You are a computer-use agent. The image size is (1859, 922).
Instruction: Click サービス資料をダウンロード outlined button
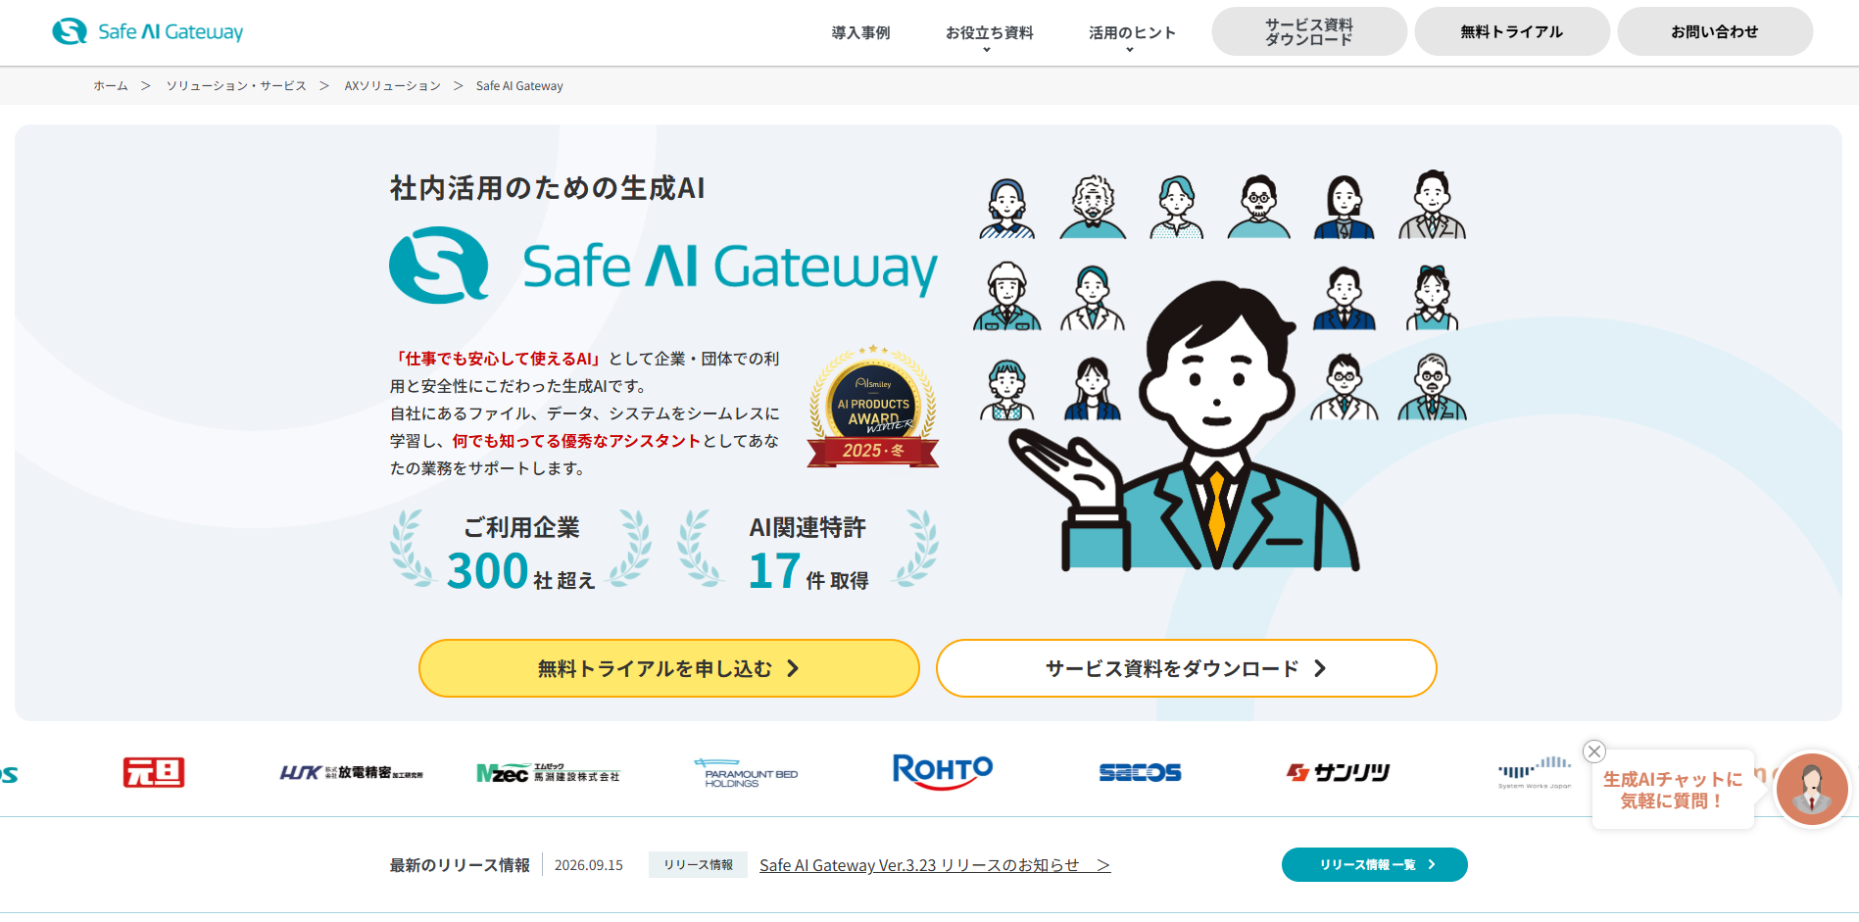pos(1187,668)
